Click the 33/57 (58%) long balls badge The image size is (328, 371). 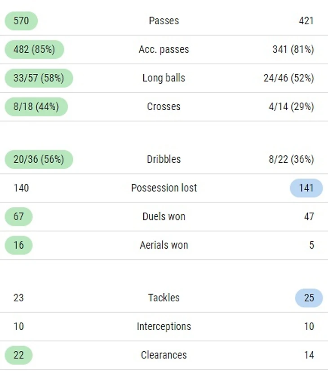pyautogui.click(x=39, y=78)
